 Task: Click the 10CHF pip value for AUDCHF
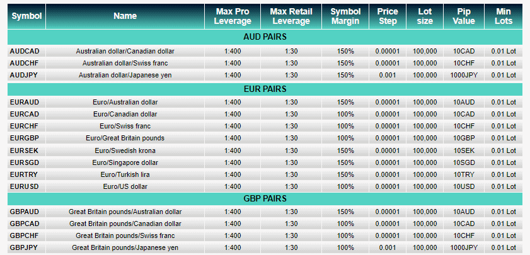click(x=464, y=63)
